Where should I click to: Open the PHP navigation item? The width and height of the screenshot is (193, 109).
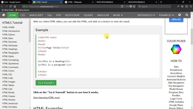click(x=59, y=15)
